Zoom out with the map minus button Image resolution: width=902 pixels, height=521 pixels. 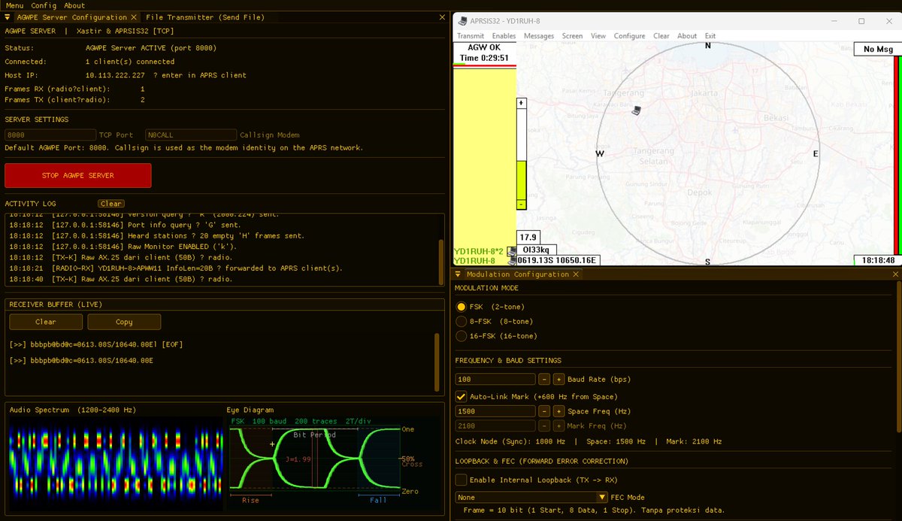tap(521, 204)
